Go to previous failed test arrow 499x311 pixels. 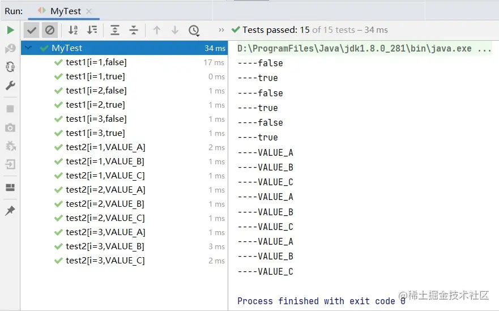(156, 30)
